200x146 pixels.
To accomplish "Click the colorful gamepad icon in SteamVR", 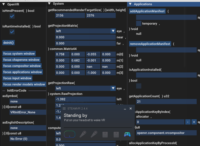I will (127, 134).
